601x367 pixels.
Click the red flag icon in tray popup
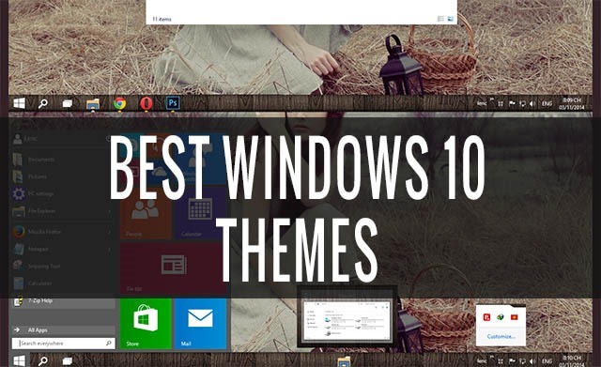coord(514,317)
